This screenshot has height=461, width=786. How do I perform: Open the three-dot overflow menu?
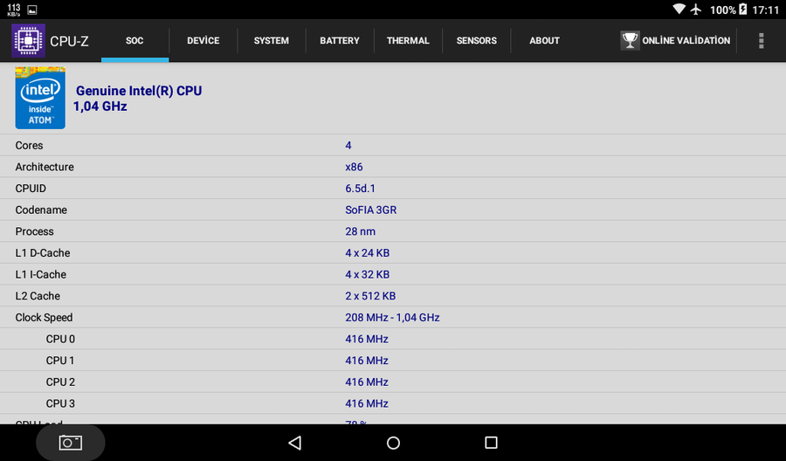(761, 40)
